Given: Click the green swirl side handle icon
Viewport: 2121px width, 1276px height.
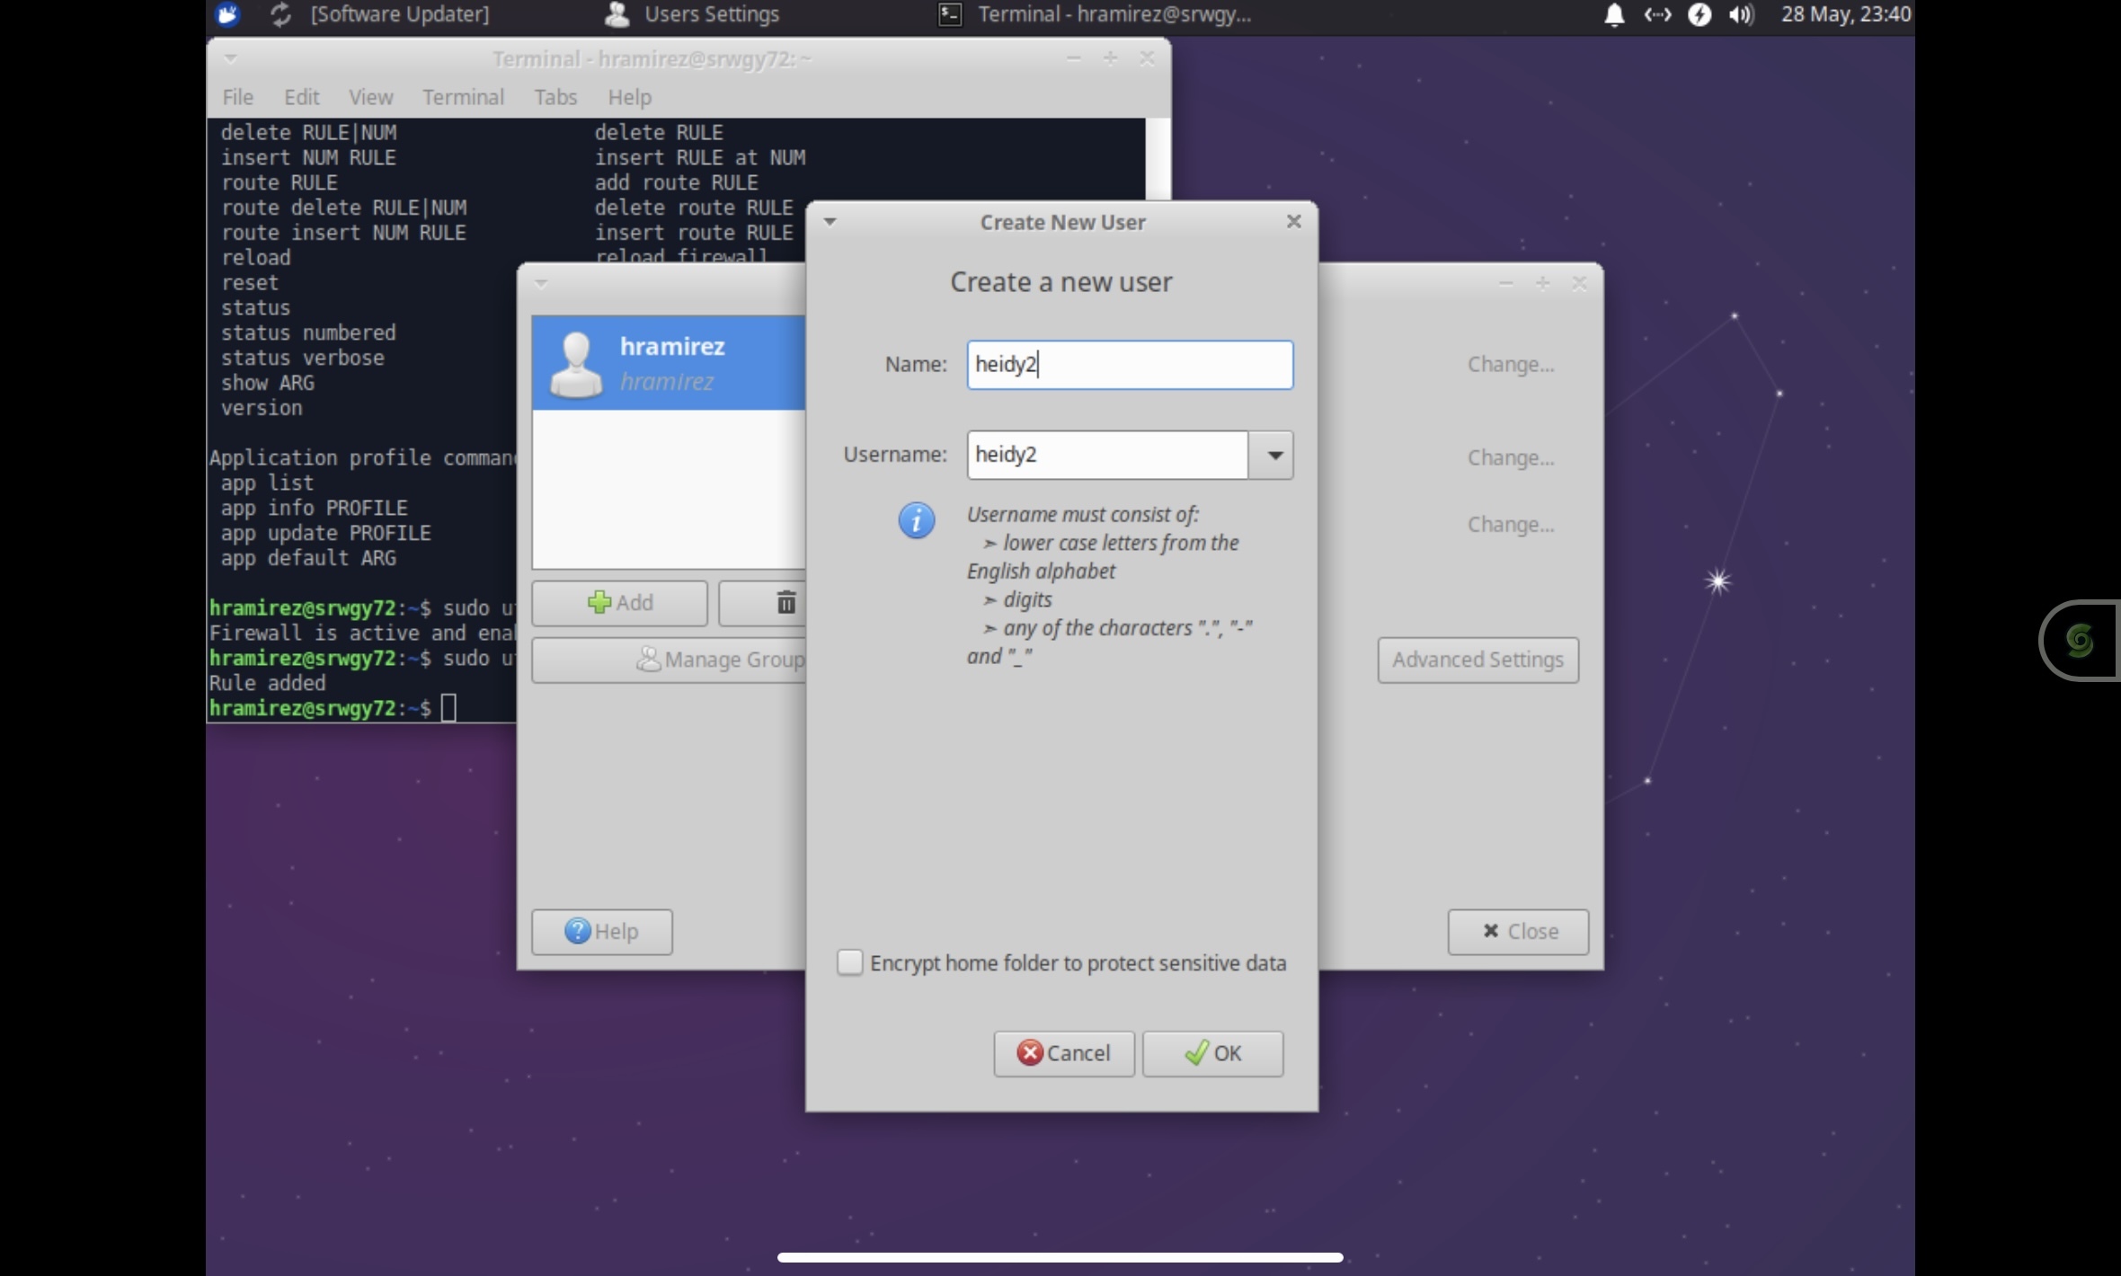Looking at the screenshot, I should point(2080,641).
